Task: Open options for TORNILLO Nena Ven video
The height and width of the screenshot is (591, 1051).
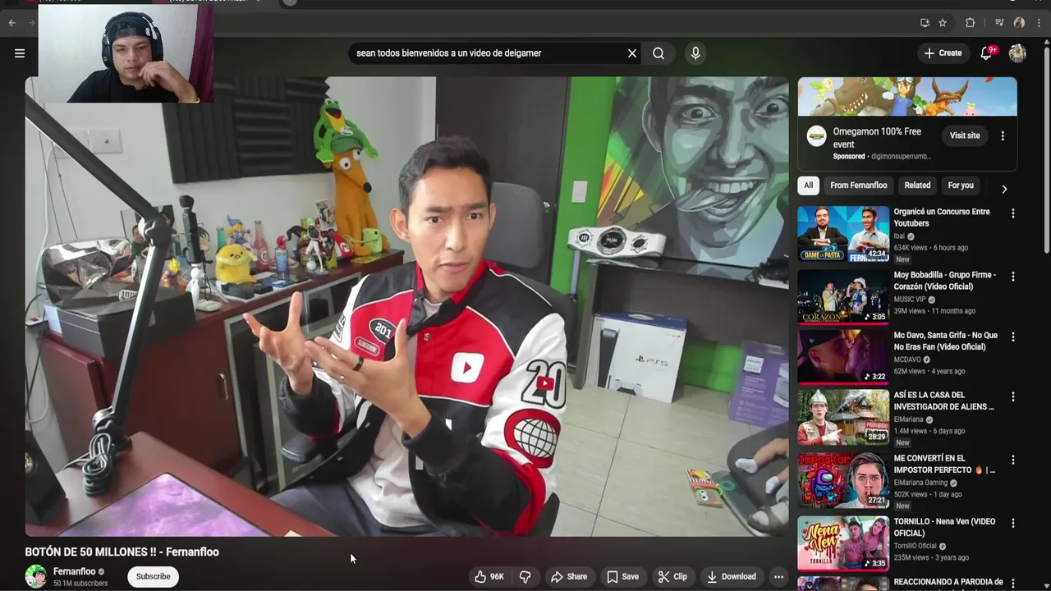Action: pyautogui.click(x=1012, y=523)
